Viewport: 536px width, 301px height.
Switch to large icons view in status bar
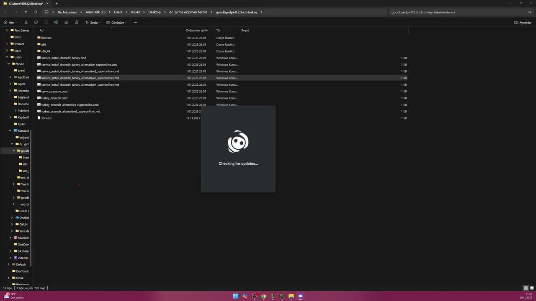532,288
